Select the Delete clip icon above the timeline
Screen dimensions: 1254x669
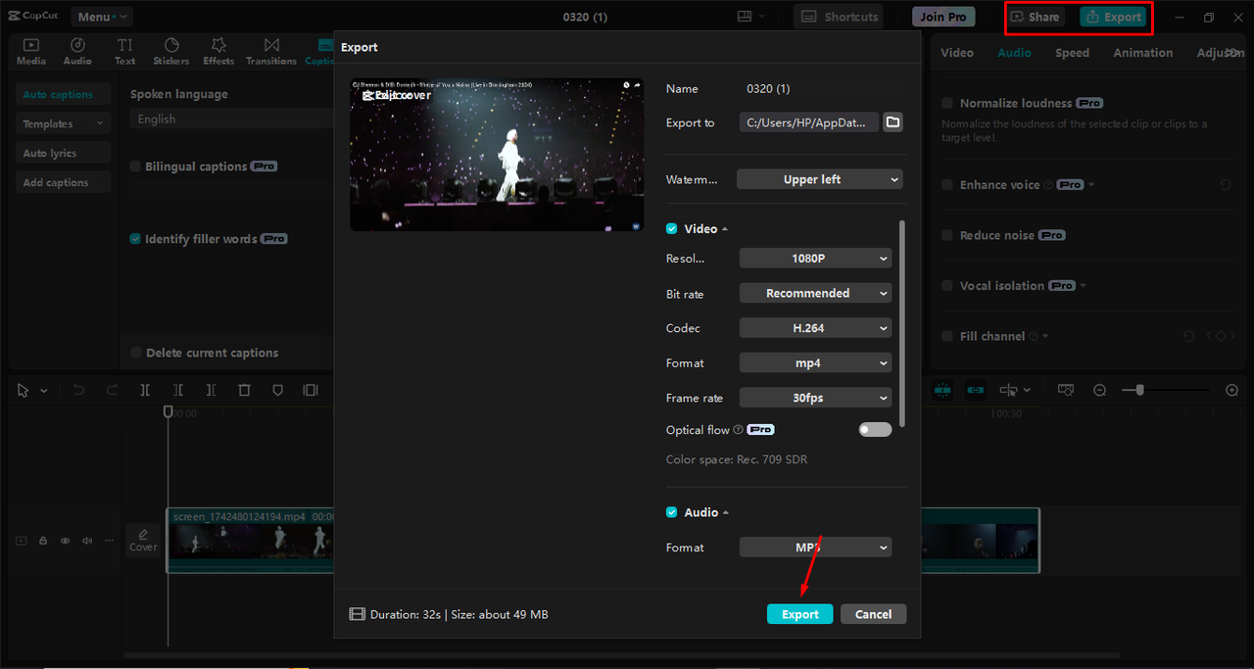(244, 390)
